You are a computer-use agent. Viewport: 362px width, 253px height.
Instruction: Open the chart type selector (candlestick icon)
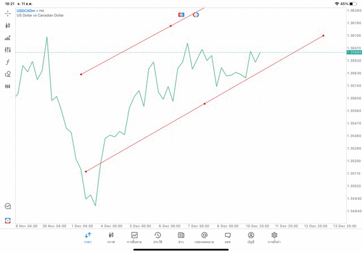tap(8, 25)
